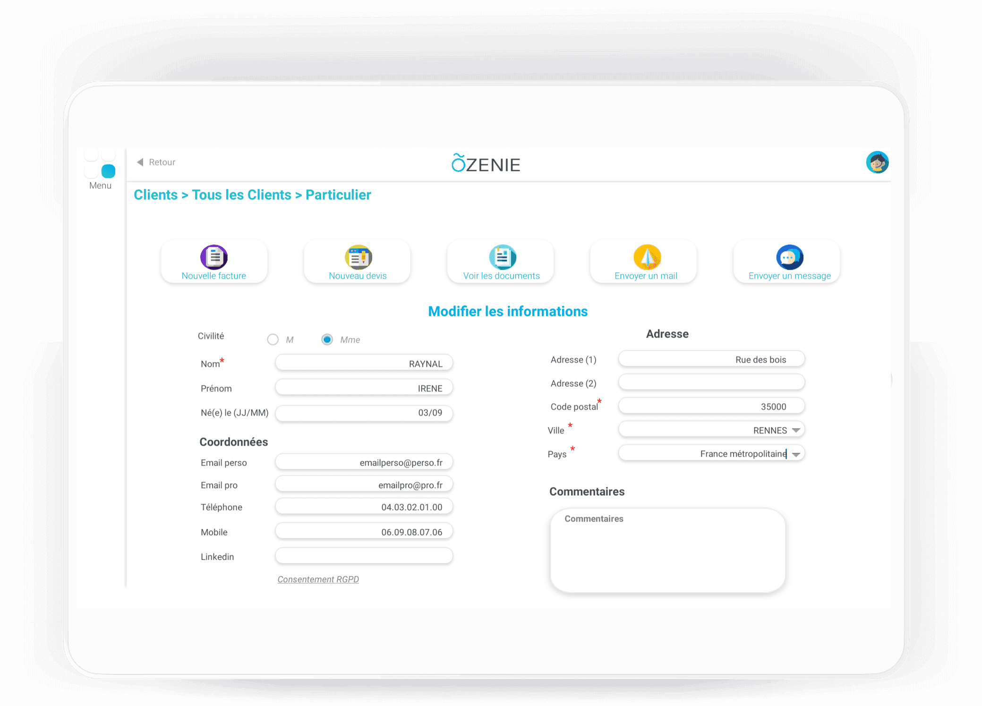Click Particulier in the breadcrumb

[338, 195]
